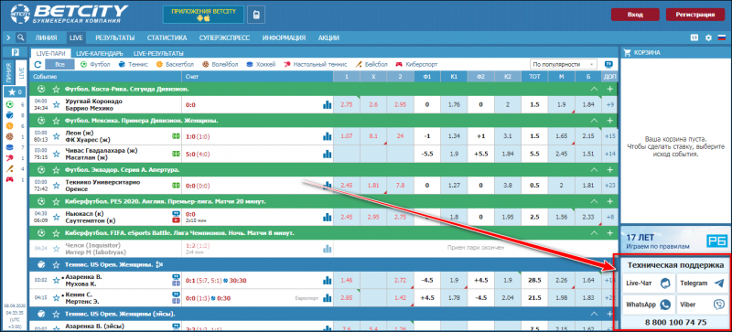
Task: Switch to the Live-календарь tab
Action: click(x=100, y=53)
